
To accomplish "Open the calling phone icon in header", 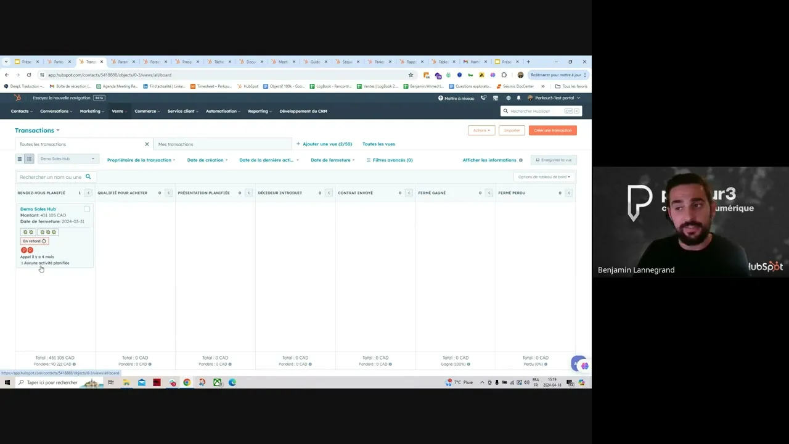I will click(x=484, y=98).
